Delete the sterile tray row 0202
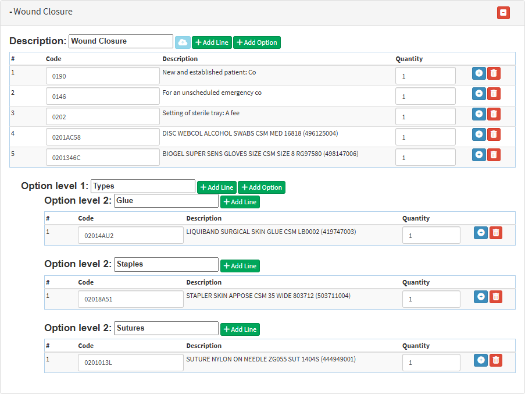The width and height of the screenshot is (525, 394). pyautogui.click(x=493, y=114)
